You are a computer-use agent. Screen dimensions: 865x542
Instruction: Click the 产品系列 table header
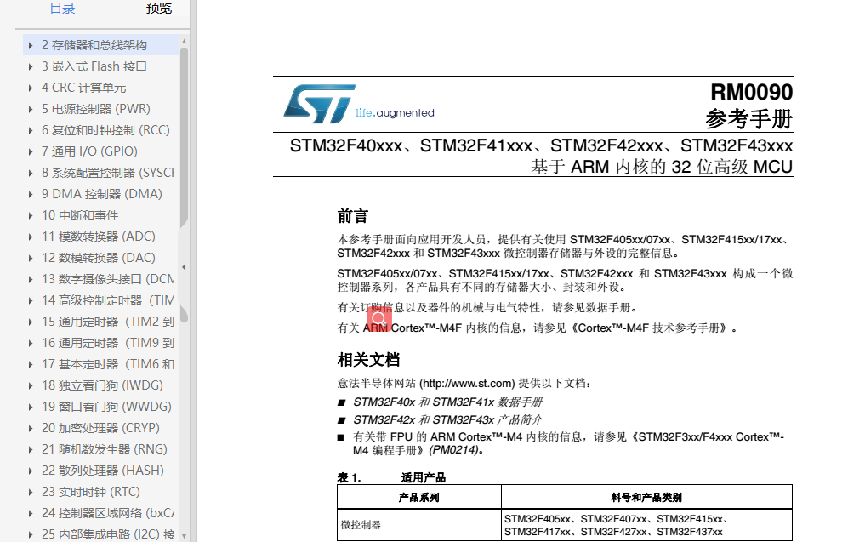(418, 498)
